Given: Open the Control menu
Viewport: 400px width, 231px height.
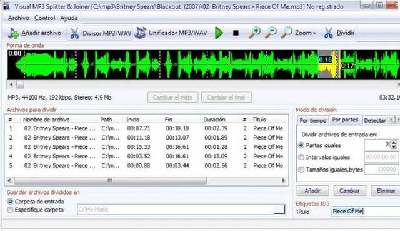Looking at the screenshot, I should click(44, 18).
